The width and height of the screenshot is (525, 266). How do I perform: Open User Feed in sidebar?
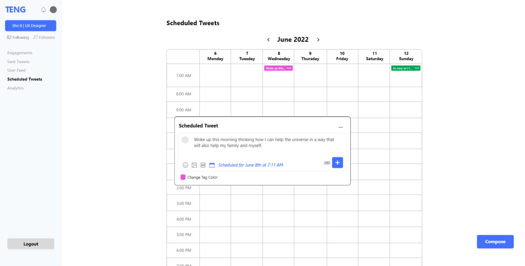(16, 70)
